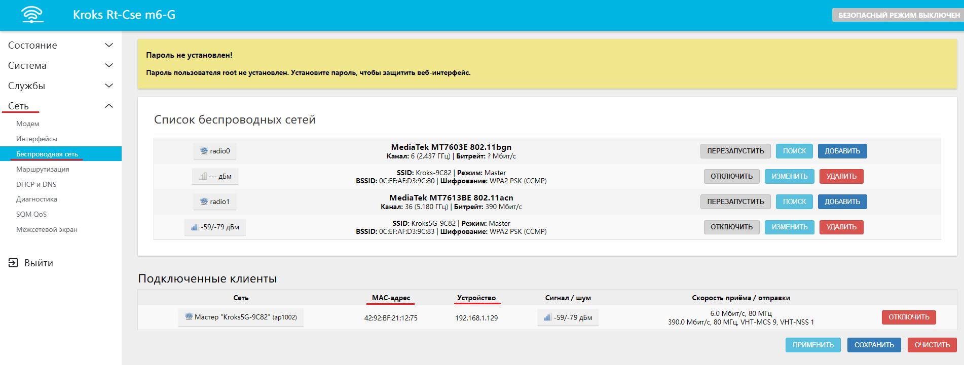Click the MediaTek MT7603E 802.11bgn heading
This screenshot has width=964, height=365.
[451, 147]
